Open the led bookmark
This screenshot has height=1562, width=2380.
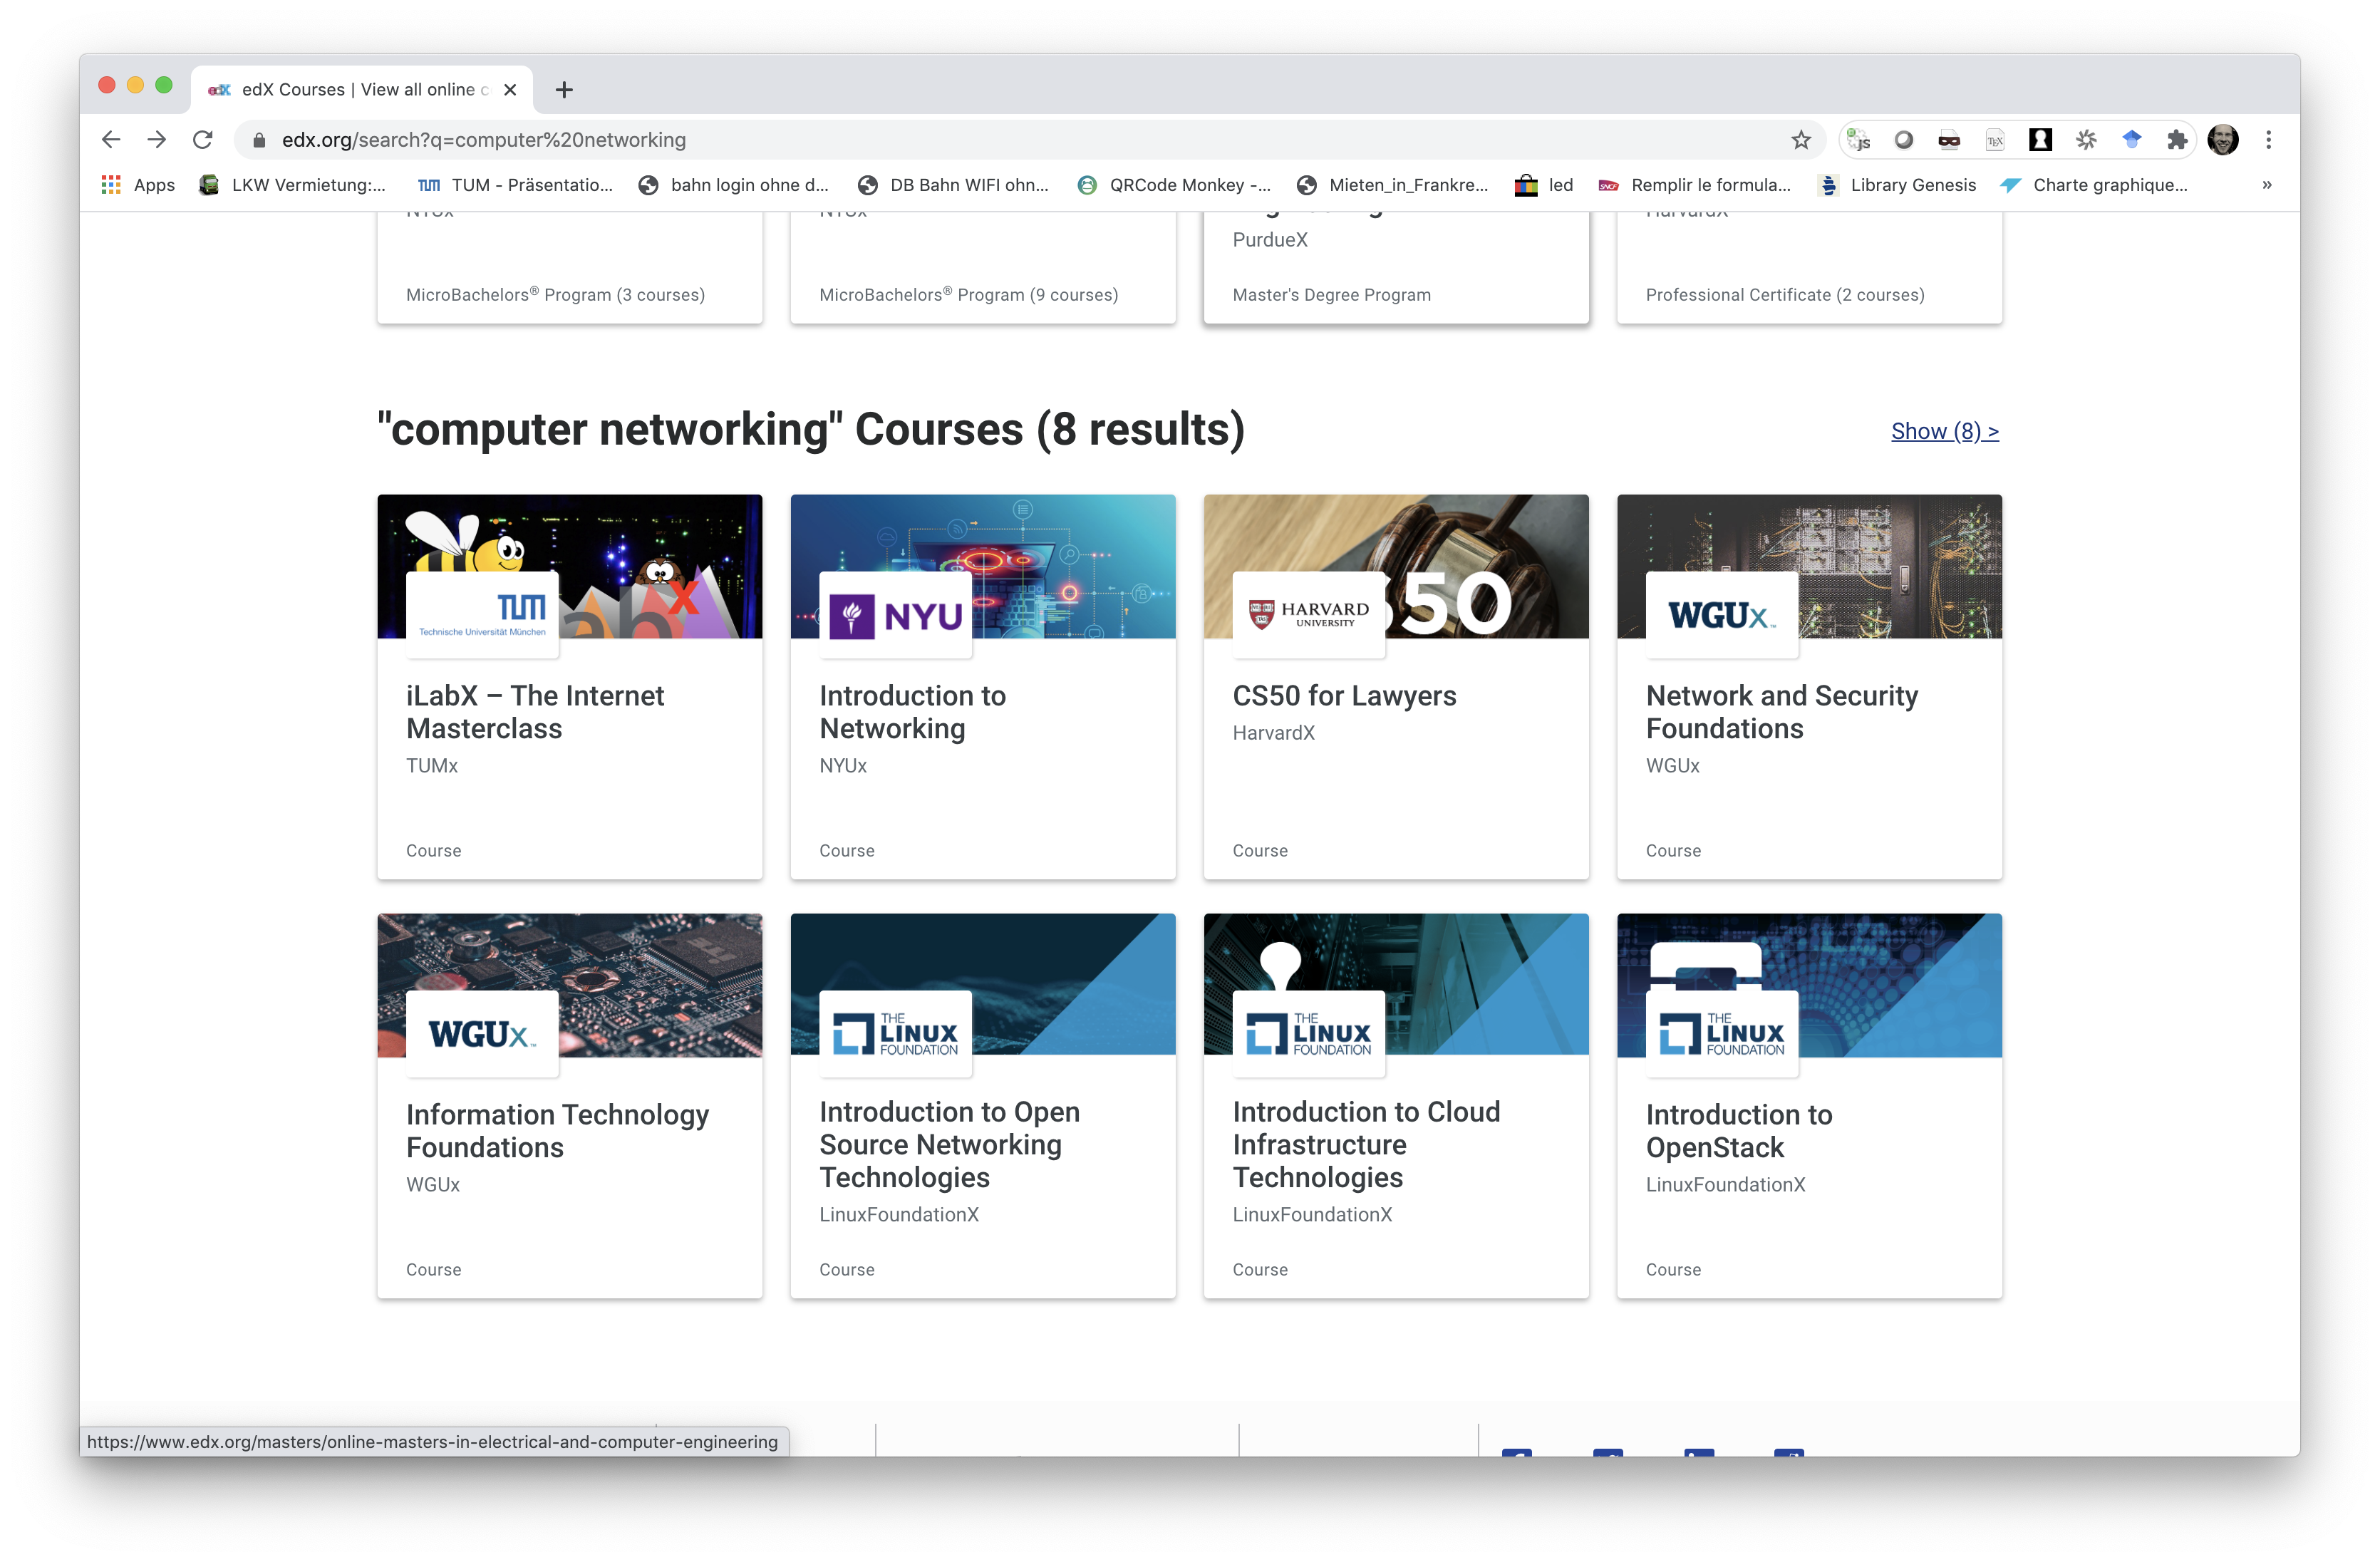click(1544, 185)
